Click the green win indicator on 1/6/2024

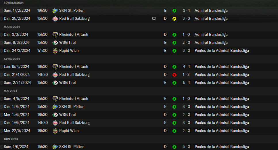point(174,147)
